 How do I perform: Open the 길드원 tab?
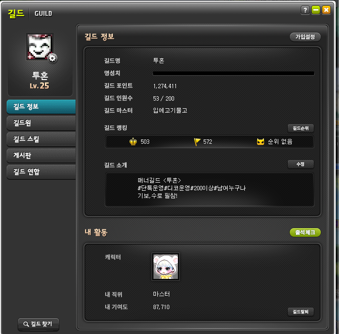point(41,123)
